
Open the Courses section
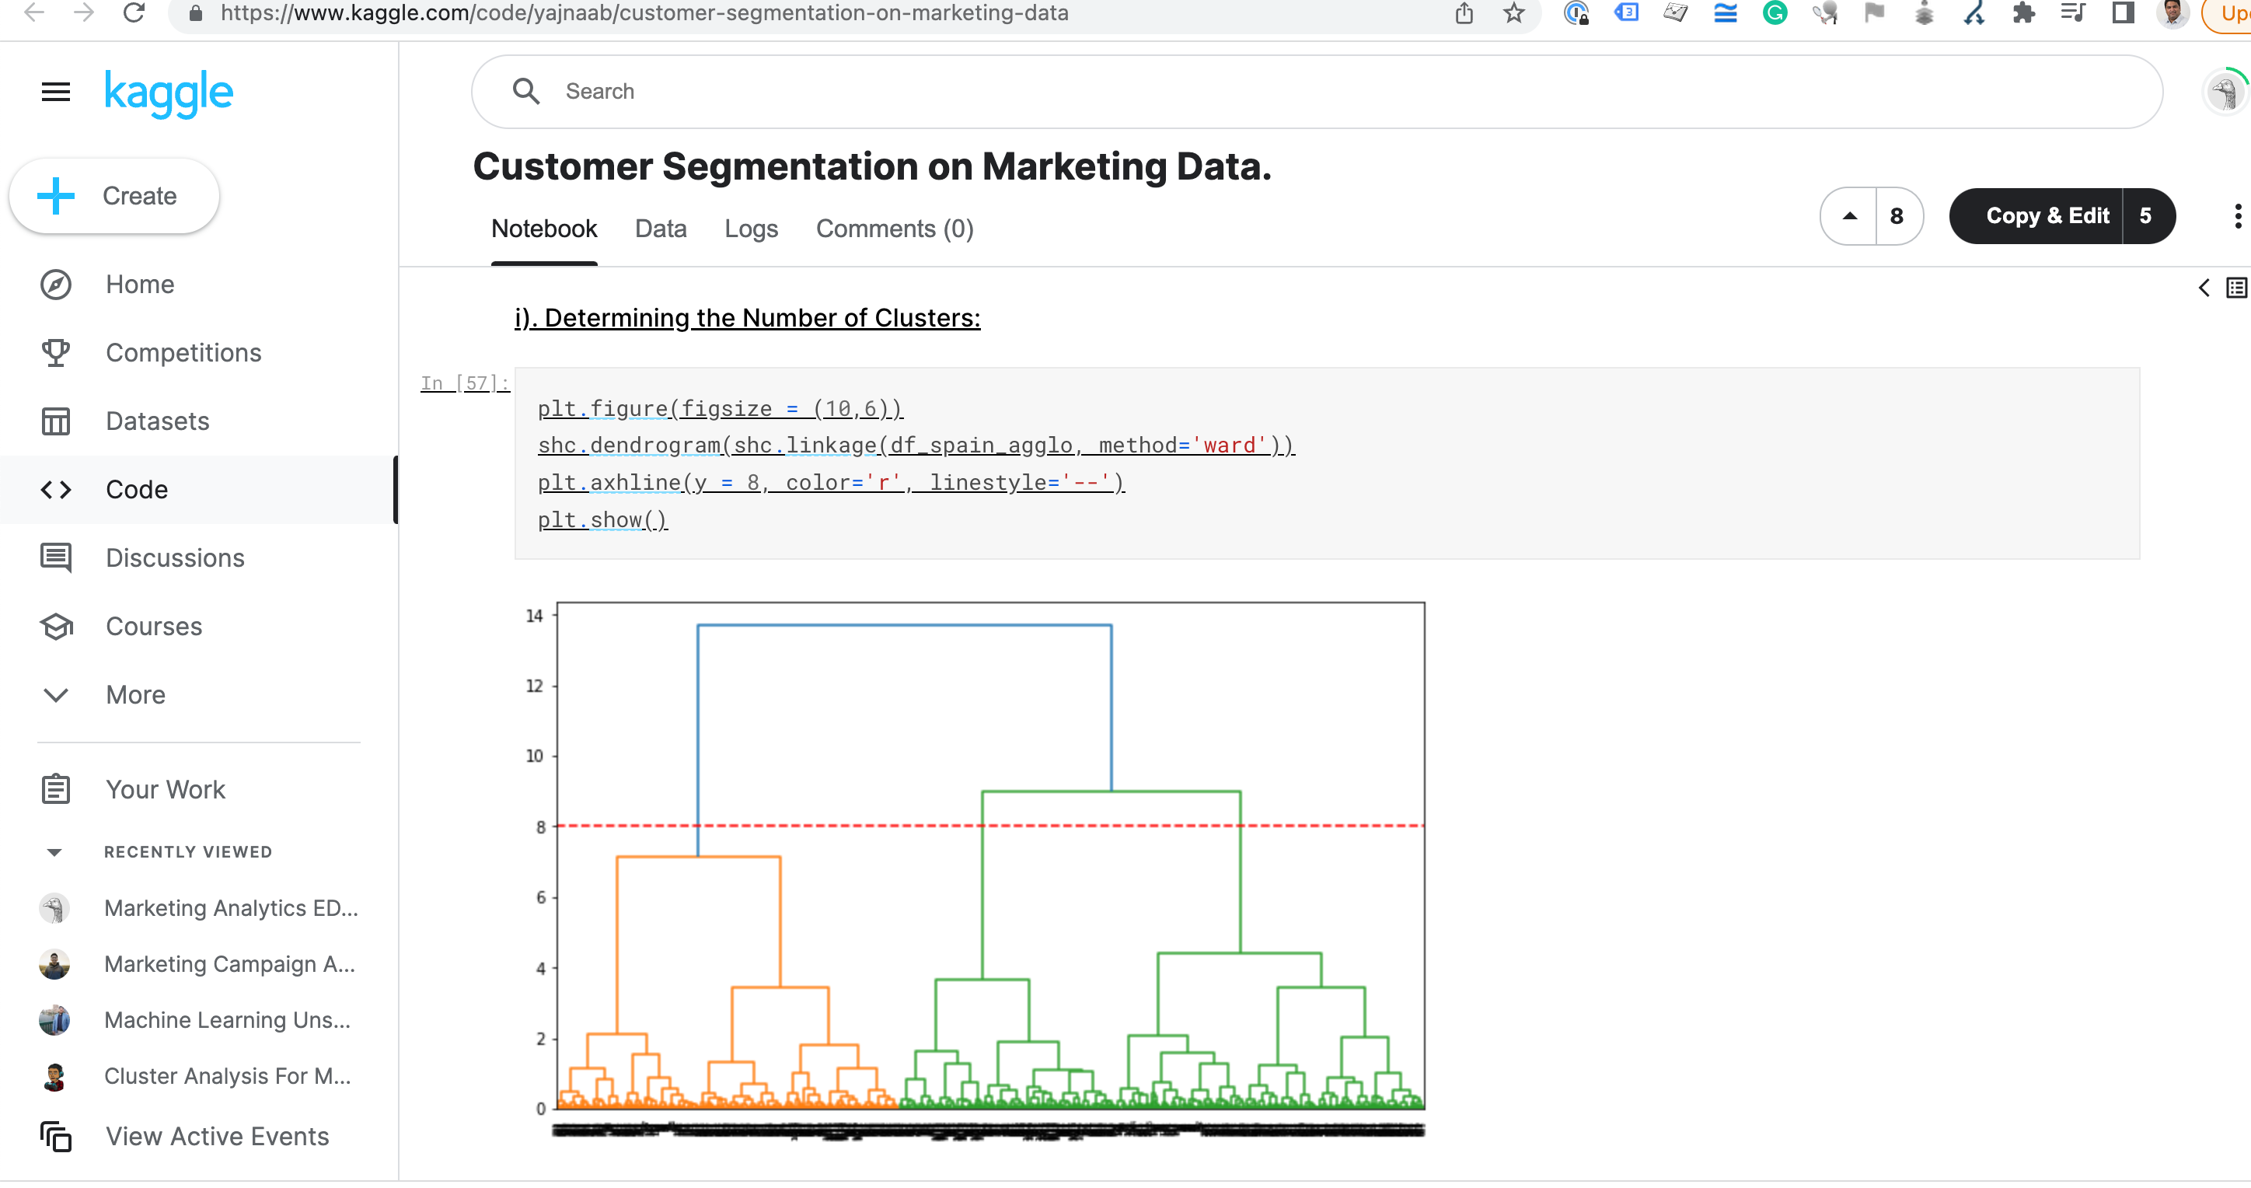(154, 626)
